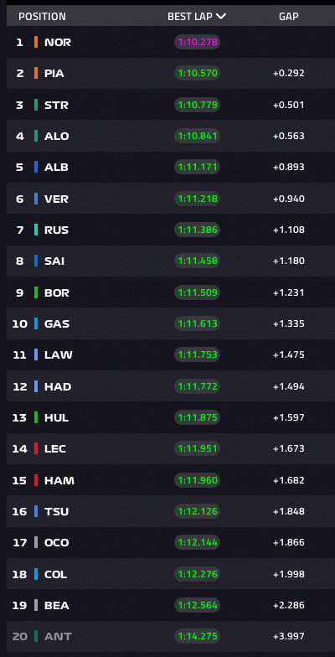
Task: Click ALO's green team color bar
Action: (36, 136)
